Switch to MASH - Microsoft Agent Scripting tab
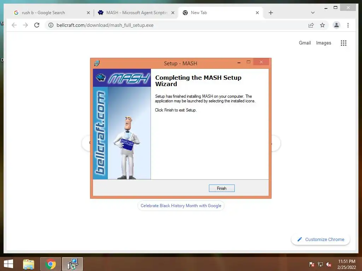The height and width of the screenshot is (271, 362). [x=136, y=13]
